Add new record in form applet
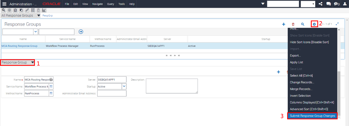This screenshot has width=349, height=126. (278, 72)
